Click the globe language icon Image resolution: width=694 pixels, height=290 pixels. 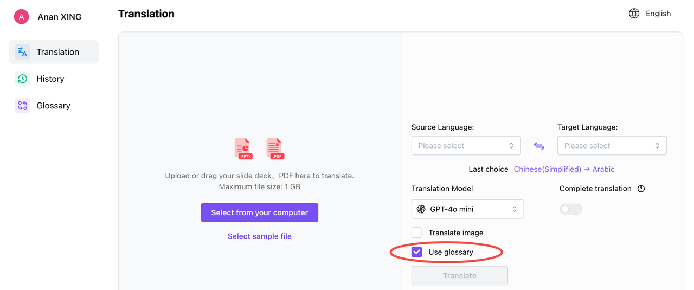[x=634, y=14]
